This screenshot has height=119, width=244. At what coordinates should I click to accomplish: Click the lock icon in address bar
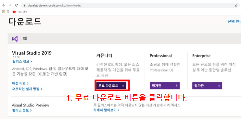[24, 5]
